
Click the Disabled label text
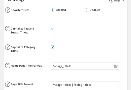[x=95, y=10]
